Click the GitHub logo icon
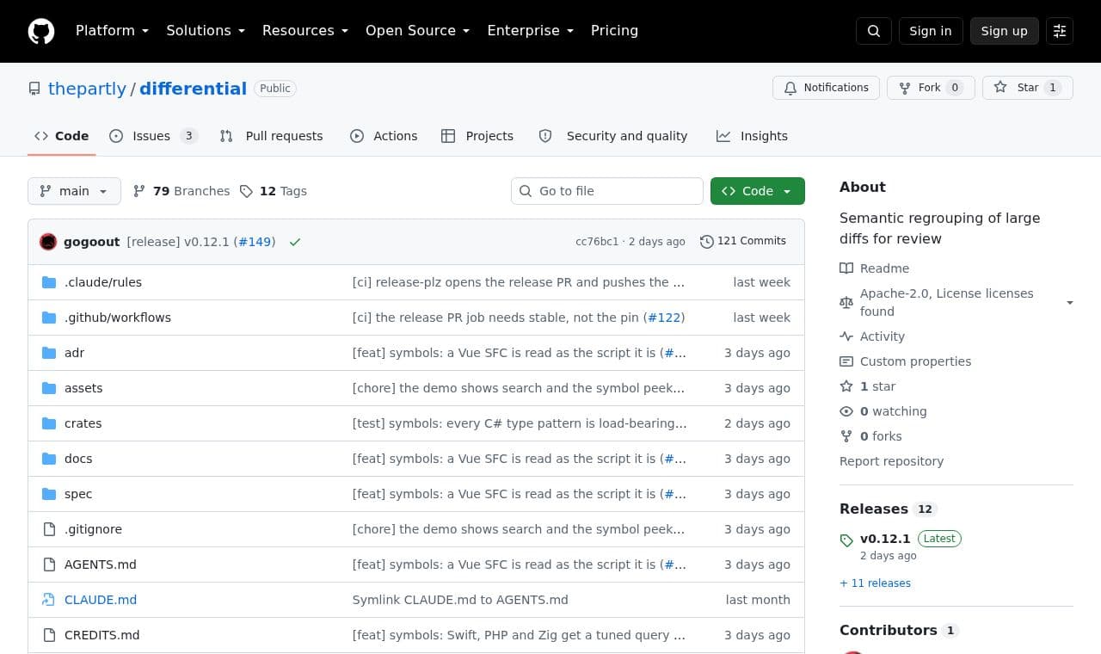 point(41,31)
